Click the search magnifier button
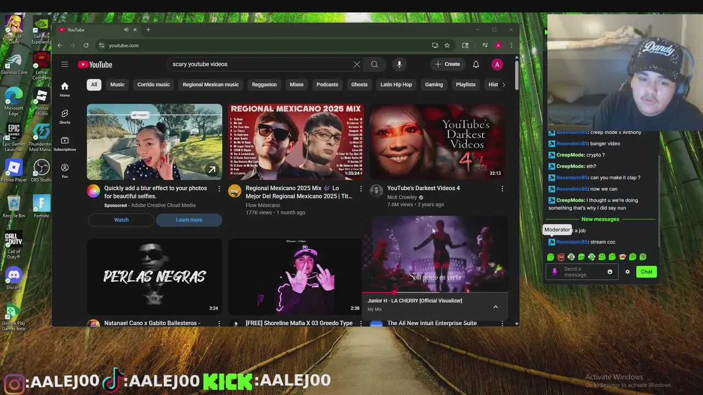This screenshot has width=703, height=395. (375, 64)
